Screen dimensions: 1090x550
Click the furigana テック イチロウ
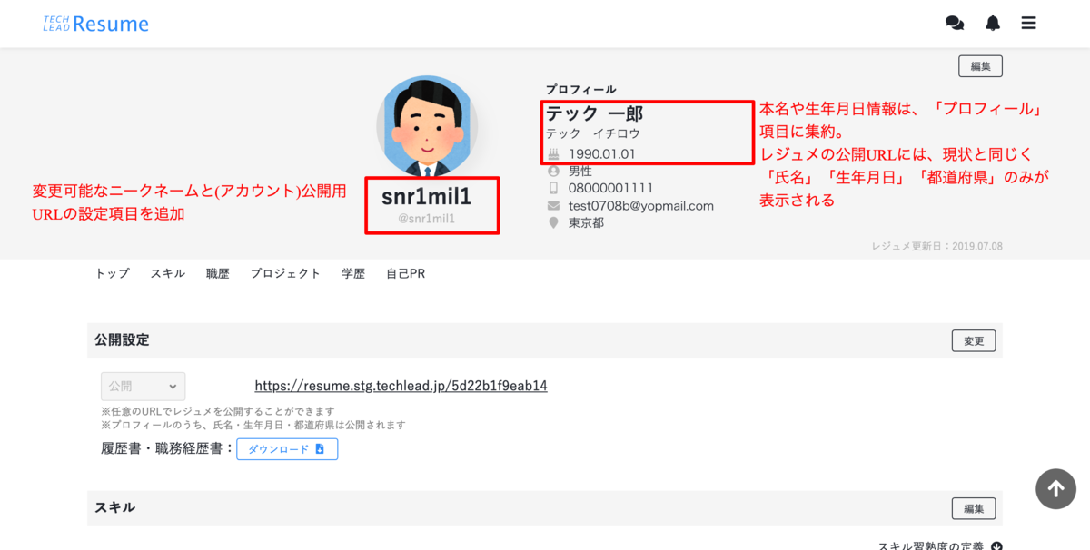(592, 133)
